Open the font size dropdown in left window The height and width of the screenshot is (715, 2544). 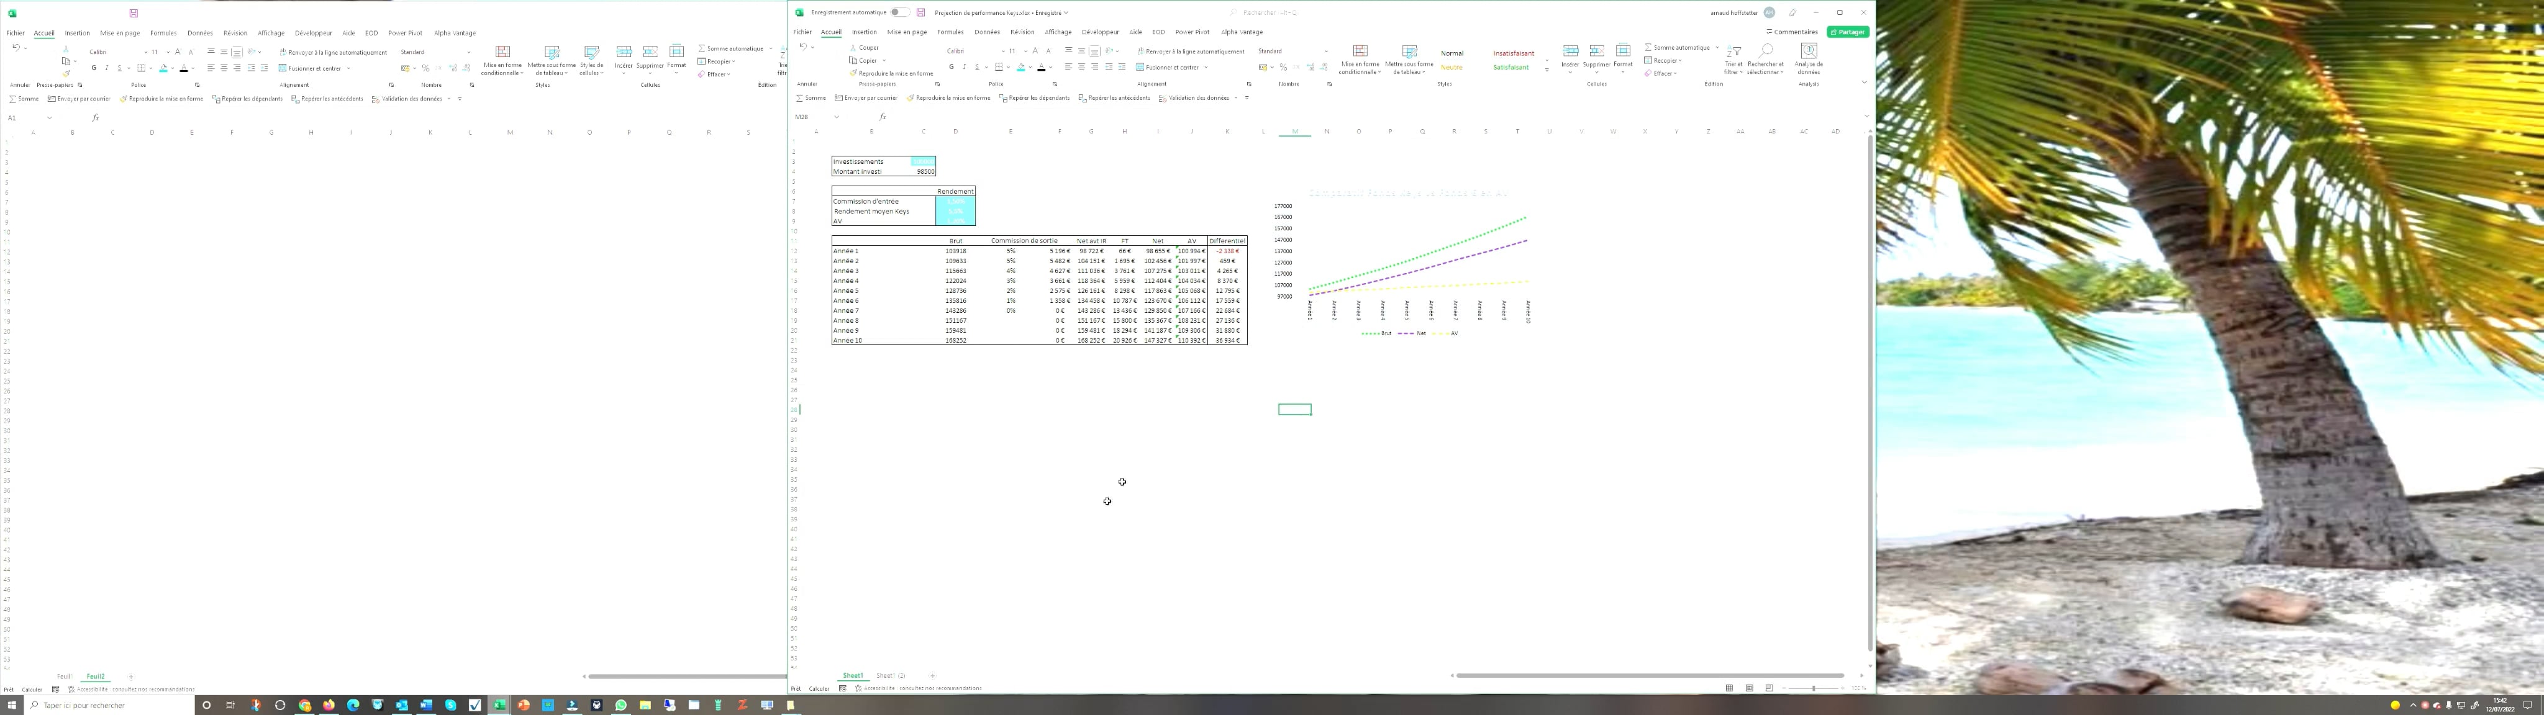pos(167,52)
